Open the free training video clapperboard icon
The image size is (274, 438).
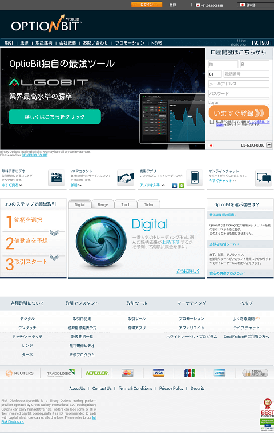(x=57, y=177)
